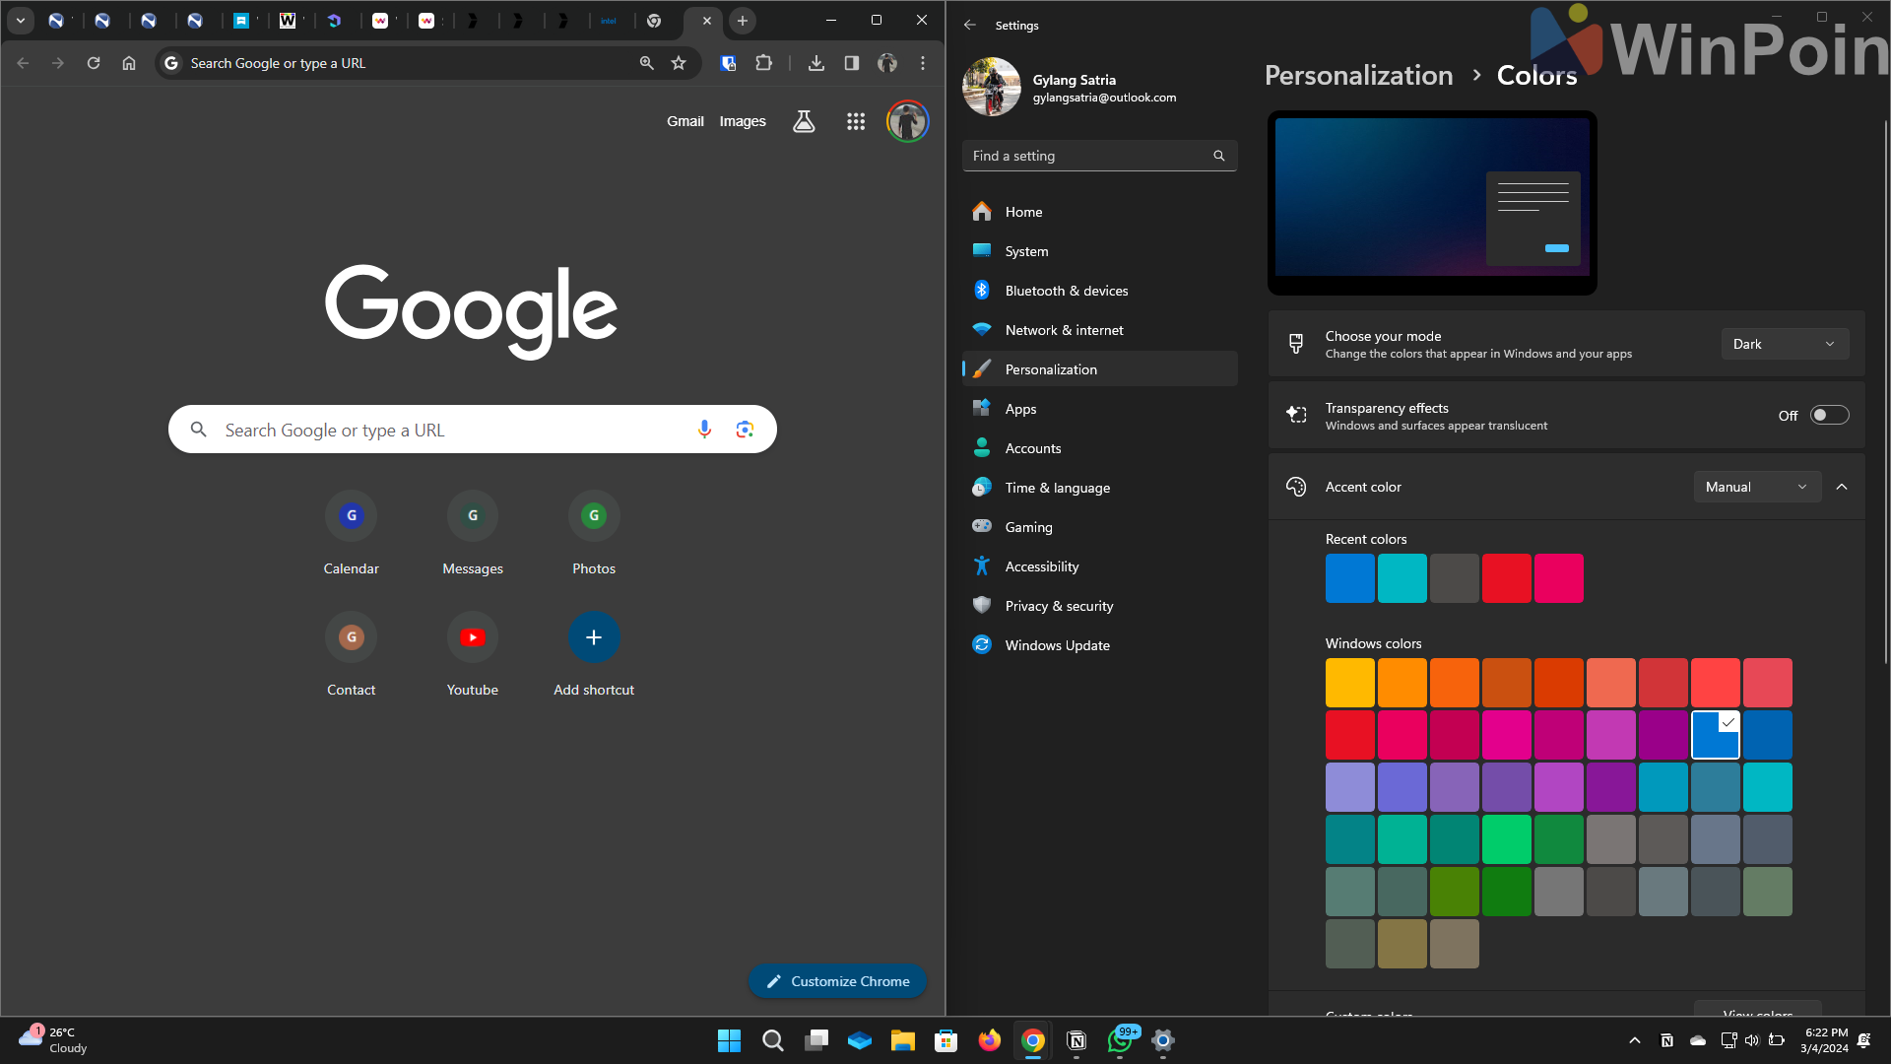The height and width of the screenshot is (1064, 1891).
Task: Collapse the Accent color section chevron
Action: pyautogui.click(x=1842, y=487)
